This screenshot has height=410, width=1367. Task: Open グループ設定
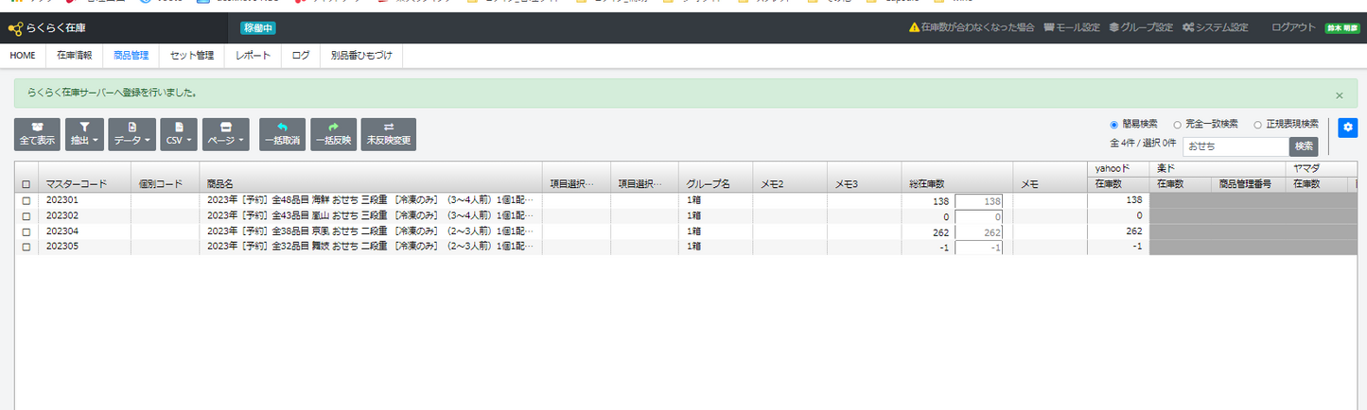1141,27
